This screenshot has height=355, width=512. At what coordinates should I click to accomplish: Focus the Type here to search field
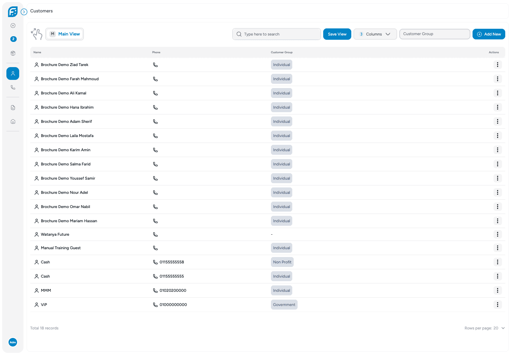[x=277, y=34]
